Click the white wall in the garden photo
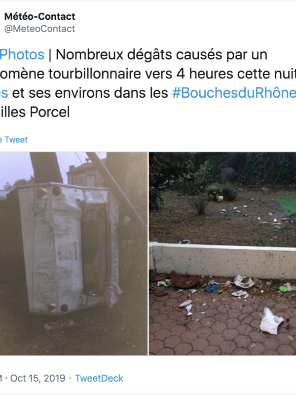The width and height of the screenshot is (296, 395). (x=222, y=260)
